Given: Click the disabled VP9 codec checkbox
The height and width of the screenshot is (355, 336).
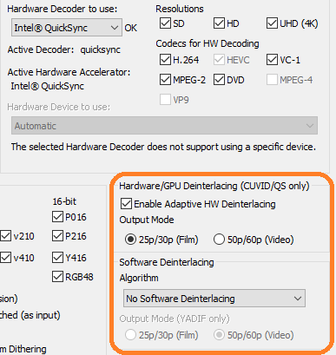Looking at the screenshot, I should tap(165, 100).
